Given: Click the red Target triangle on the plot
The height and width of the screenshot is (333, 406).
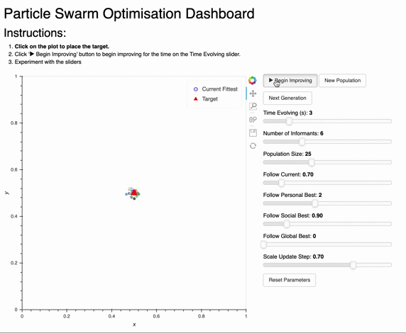Looking at the screenshot, I should coord(133,193).
